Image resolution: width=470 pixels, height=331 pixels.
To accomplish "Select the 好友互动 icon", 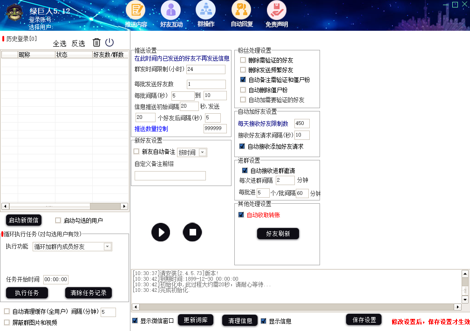I will pos(171,10).
